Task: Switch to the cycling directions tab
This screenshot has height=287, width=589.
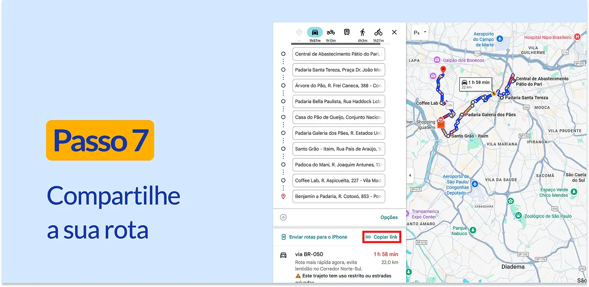Action: [378, 32]
